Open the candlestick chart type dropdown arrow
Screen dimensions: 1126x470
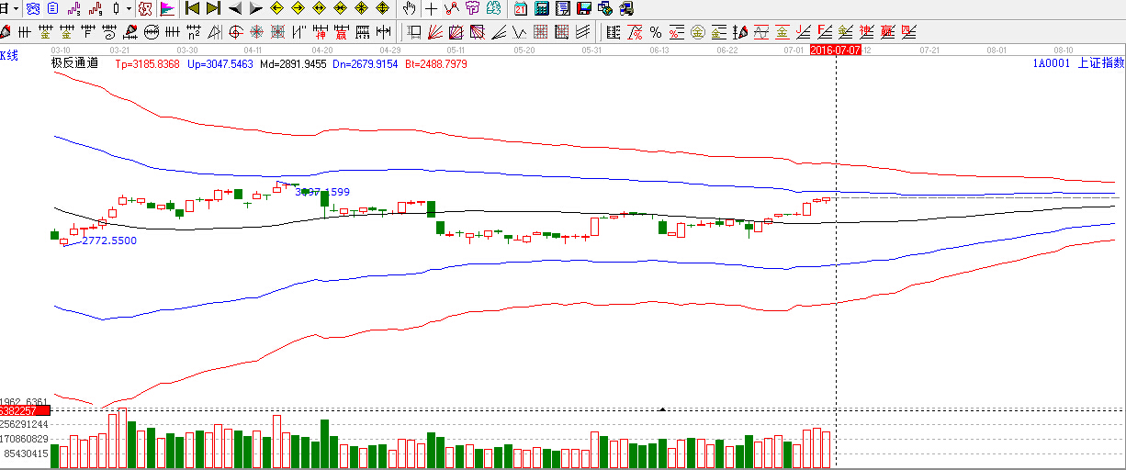(x=129, y=9)
